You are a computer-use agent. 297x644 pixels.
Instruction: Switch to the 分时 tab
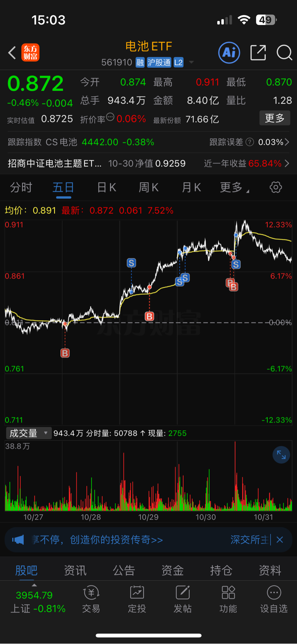coord(21,187)
